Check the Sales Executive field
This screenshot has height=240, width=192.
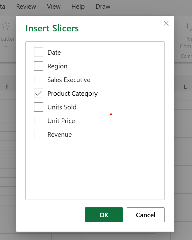coord(39,80)
